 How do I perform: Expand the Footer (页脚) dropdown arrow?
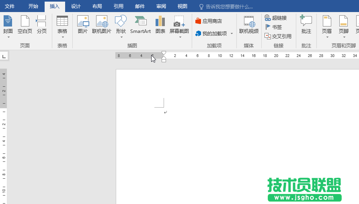point(344,37)
